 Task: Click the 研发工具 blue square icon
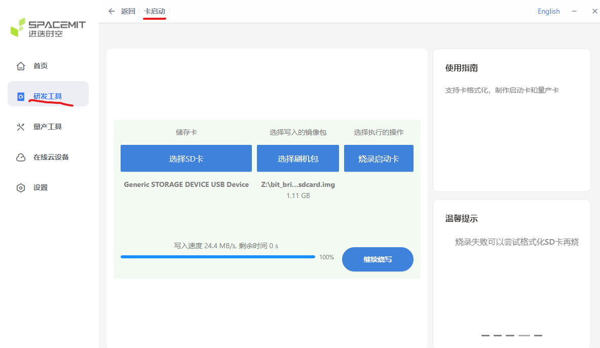click(x=21, y=97)
